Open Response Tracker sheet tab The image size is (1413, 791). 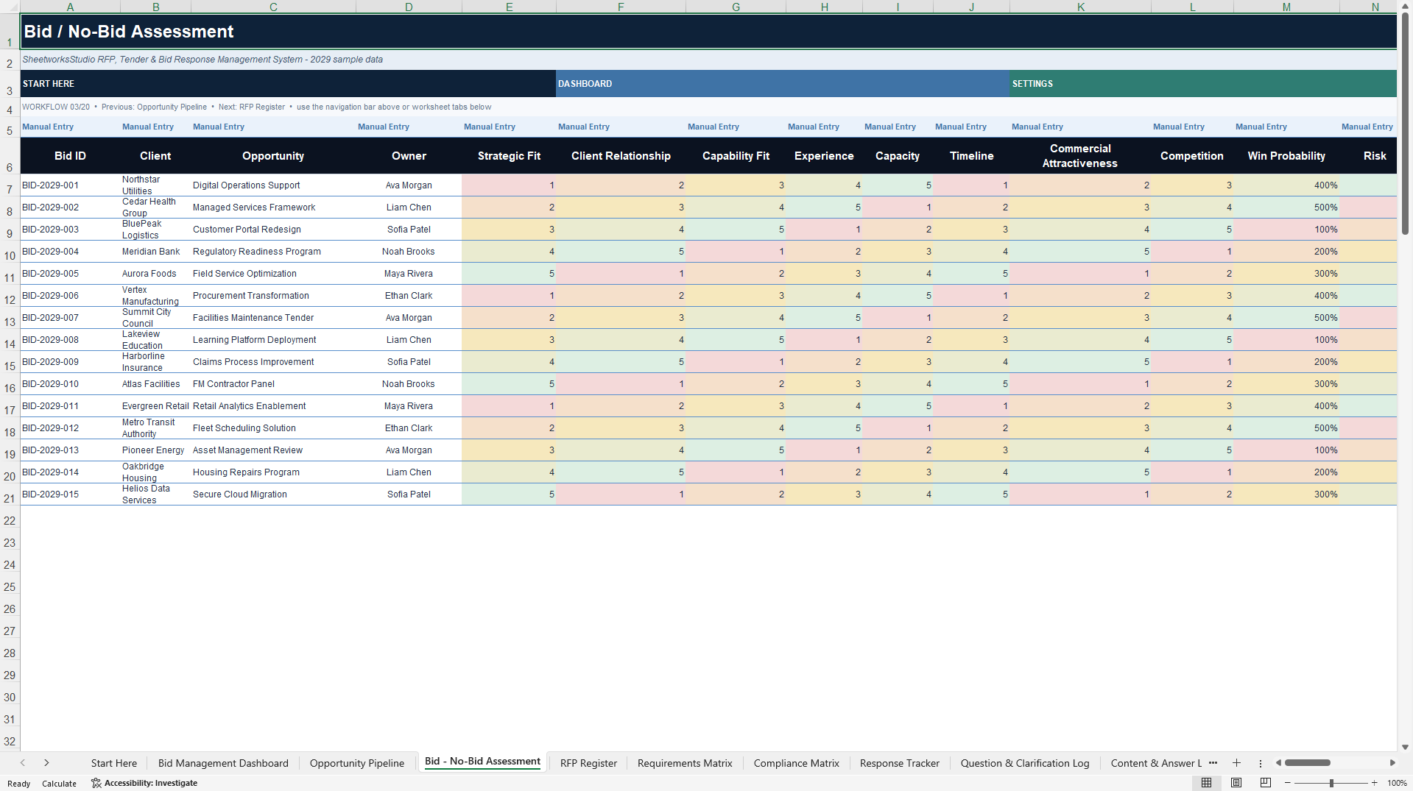[x=900, y=763]
